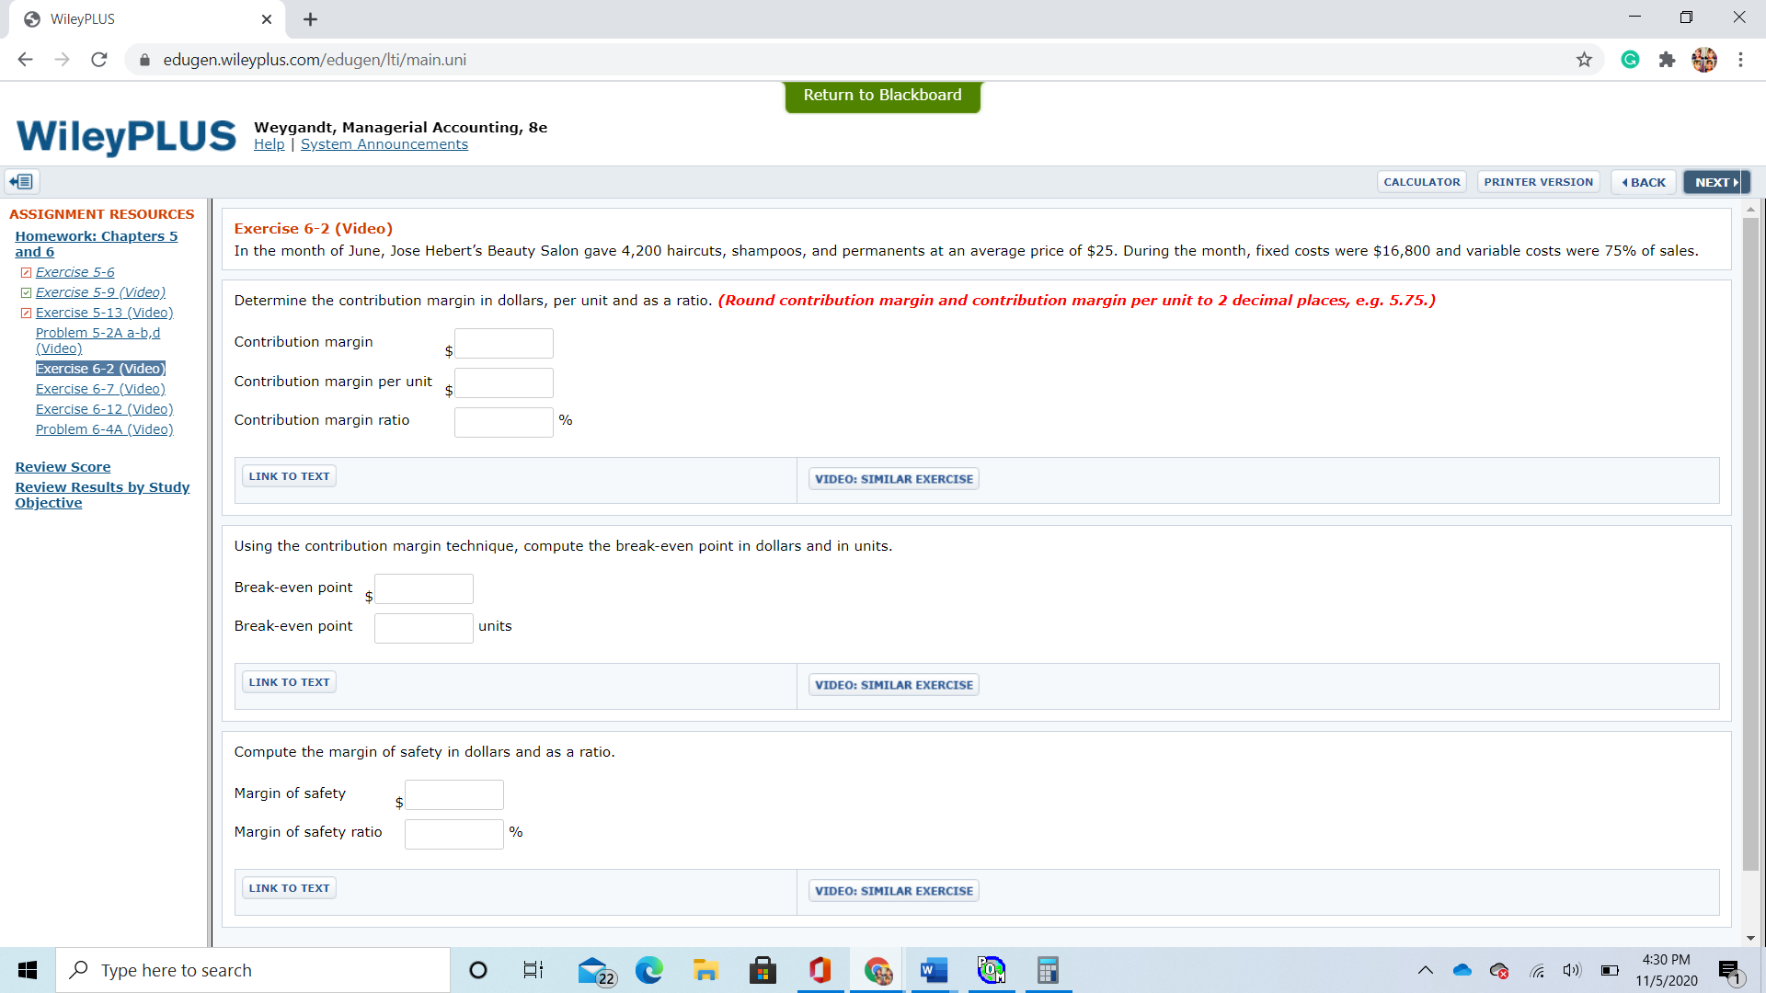Click the checkbox beside Exercise 5-13 (Video)

(26, 313)
